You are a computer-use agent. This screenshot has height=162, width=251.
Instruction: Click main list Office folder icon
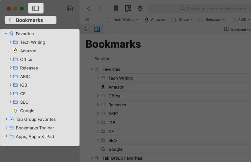103,96
